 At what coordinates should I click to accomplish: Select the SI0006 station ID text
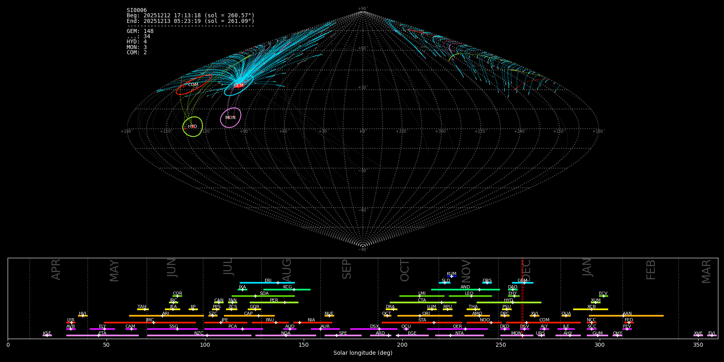tap(137, 10)
